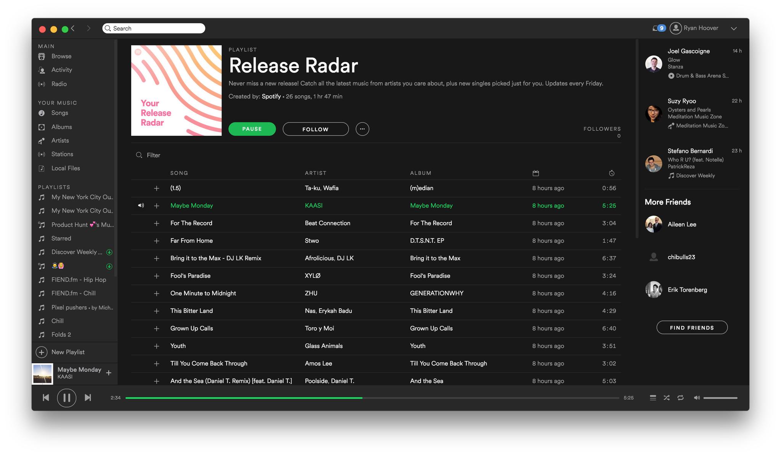The image size is (781, 456).
Task: Click the download icon beside Discover Weekly
Action: pos(109,252)
